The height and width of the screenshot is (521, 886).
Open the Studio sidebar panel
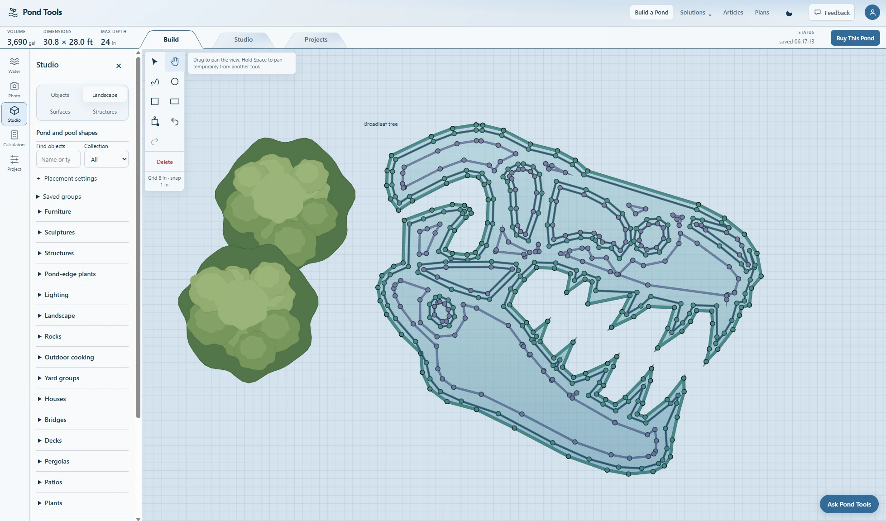pyautogui.click(x=14, y=114)
